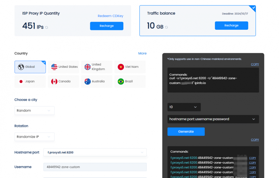
Task: Open the Choose a city Random dropdown
Action: click(x=34, y=111)
